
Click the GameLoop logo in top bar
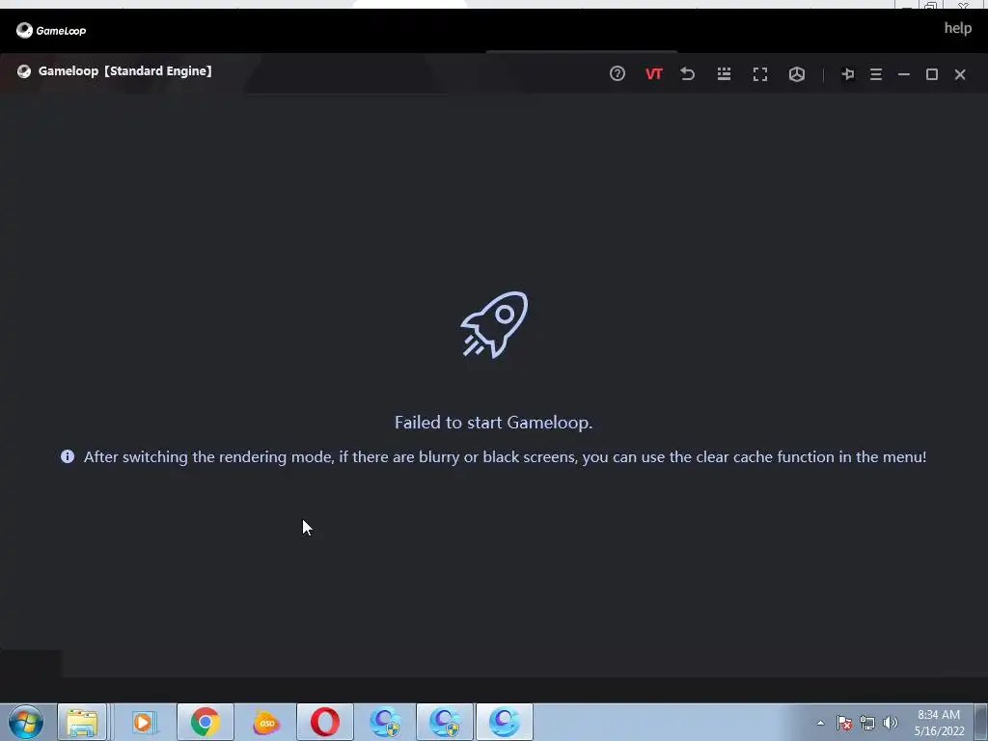pos(51,30)
